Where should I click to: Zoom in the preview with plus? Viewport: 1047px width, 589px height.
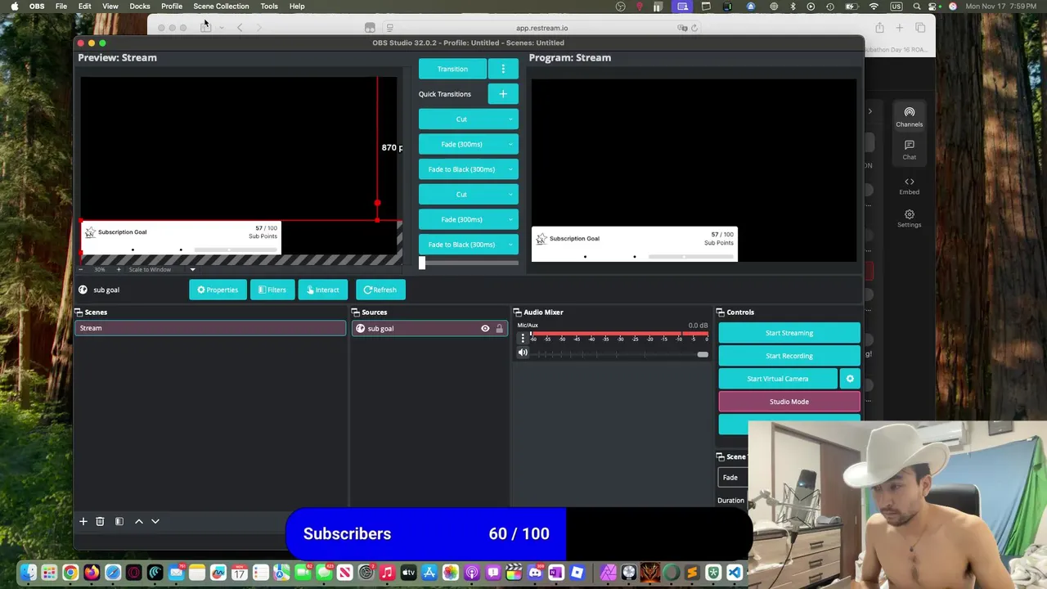pos(118,269)
